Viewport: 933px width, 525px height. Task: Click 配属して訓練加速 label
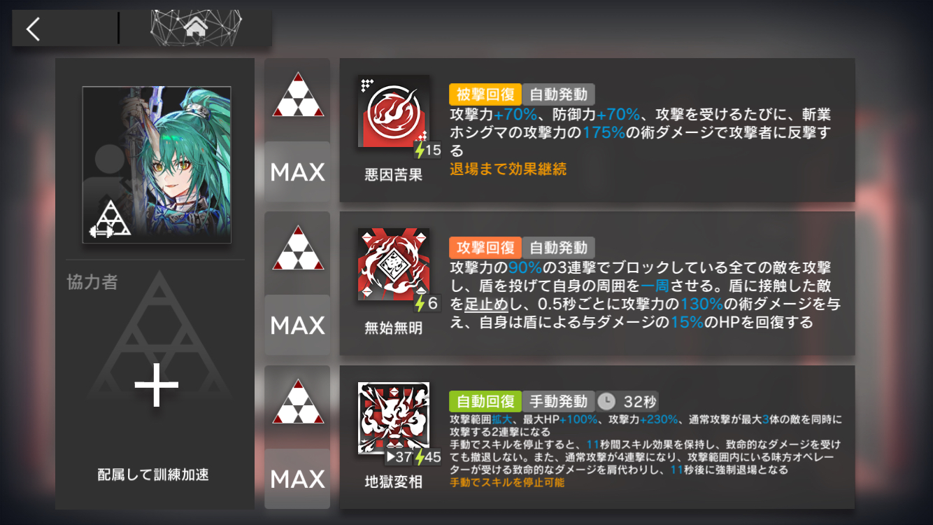153,475
